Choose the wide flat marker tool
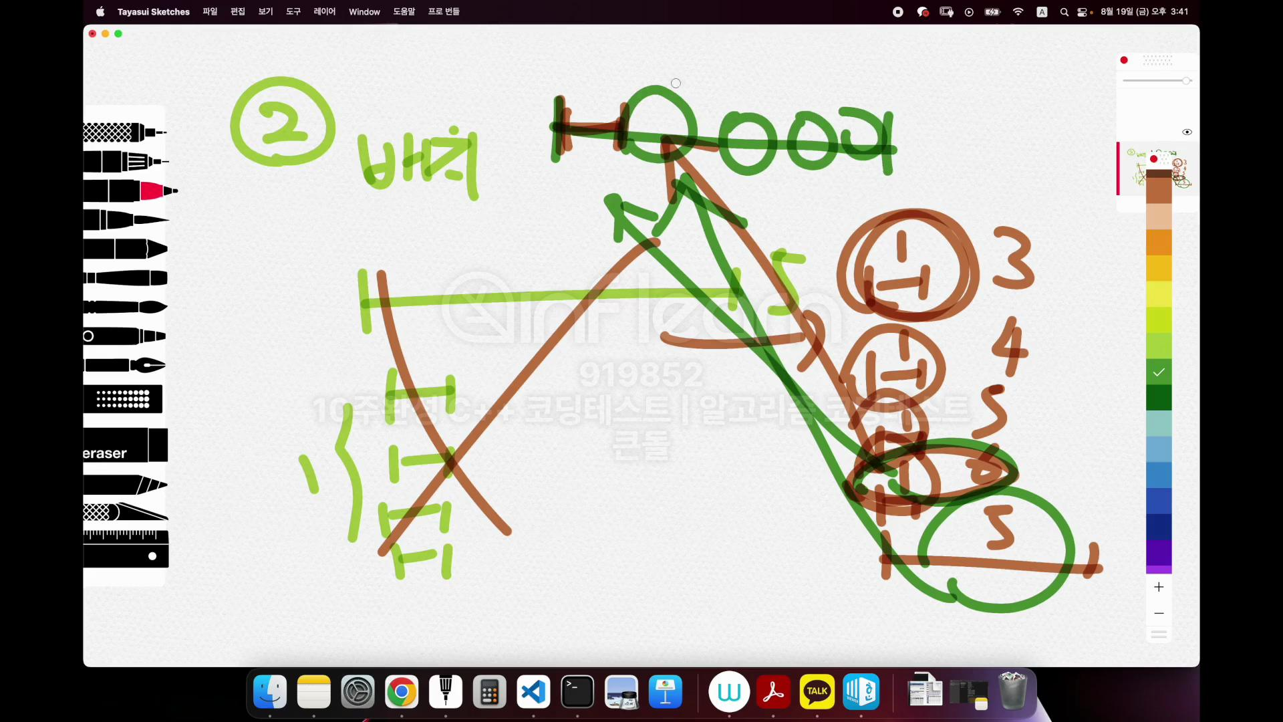Image resolution: width=1283 pixels, height=722 pixels. pos(124,249)
